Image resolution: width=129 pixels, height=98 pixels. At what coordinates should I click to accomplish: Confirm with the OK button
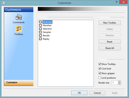tap(79, 93)
